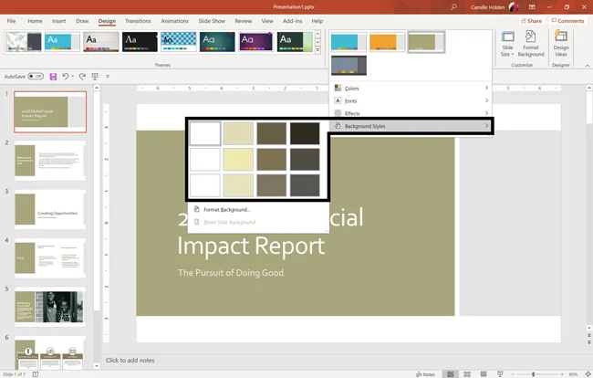Start Slide Show from status bar icon
The image size is (593, 378).
[x=500, y=373]
